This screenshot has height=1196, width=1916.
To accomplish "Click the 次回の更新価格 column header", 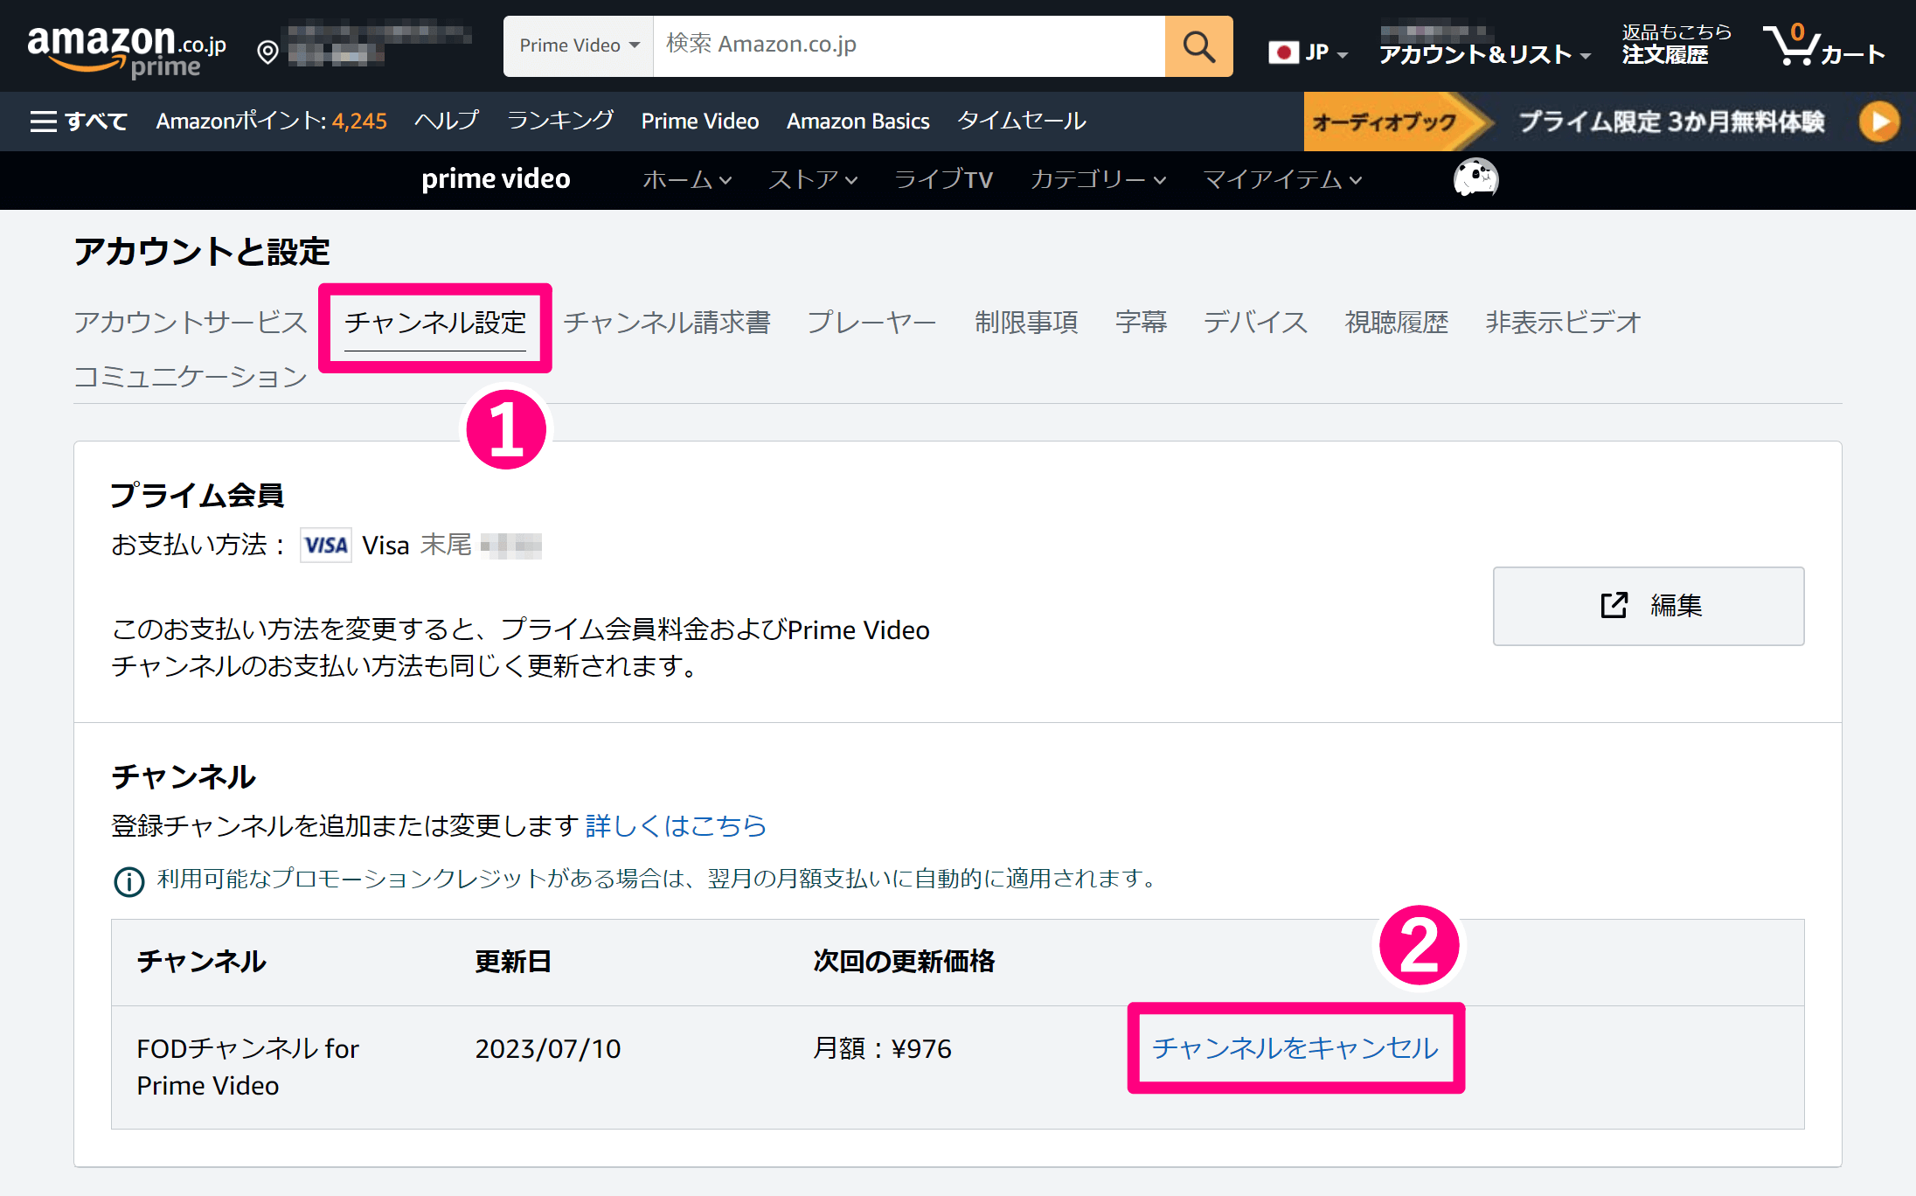I will point(904,961).
